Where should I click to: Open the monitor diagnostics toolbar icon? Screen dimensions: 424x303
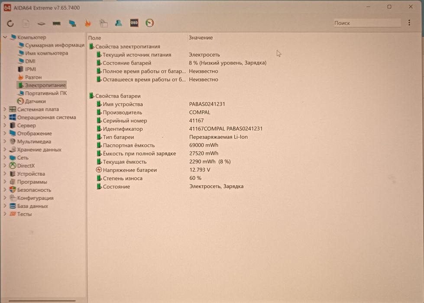point(72,23)
